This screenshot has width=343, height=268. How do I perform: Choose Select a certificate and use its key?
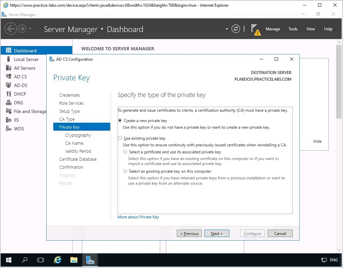[125, 152]
